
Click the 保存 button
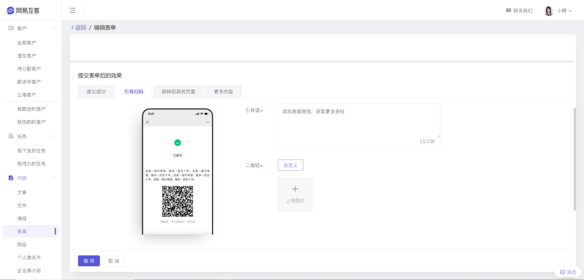pos(89,261)
